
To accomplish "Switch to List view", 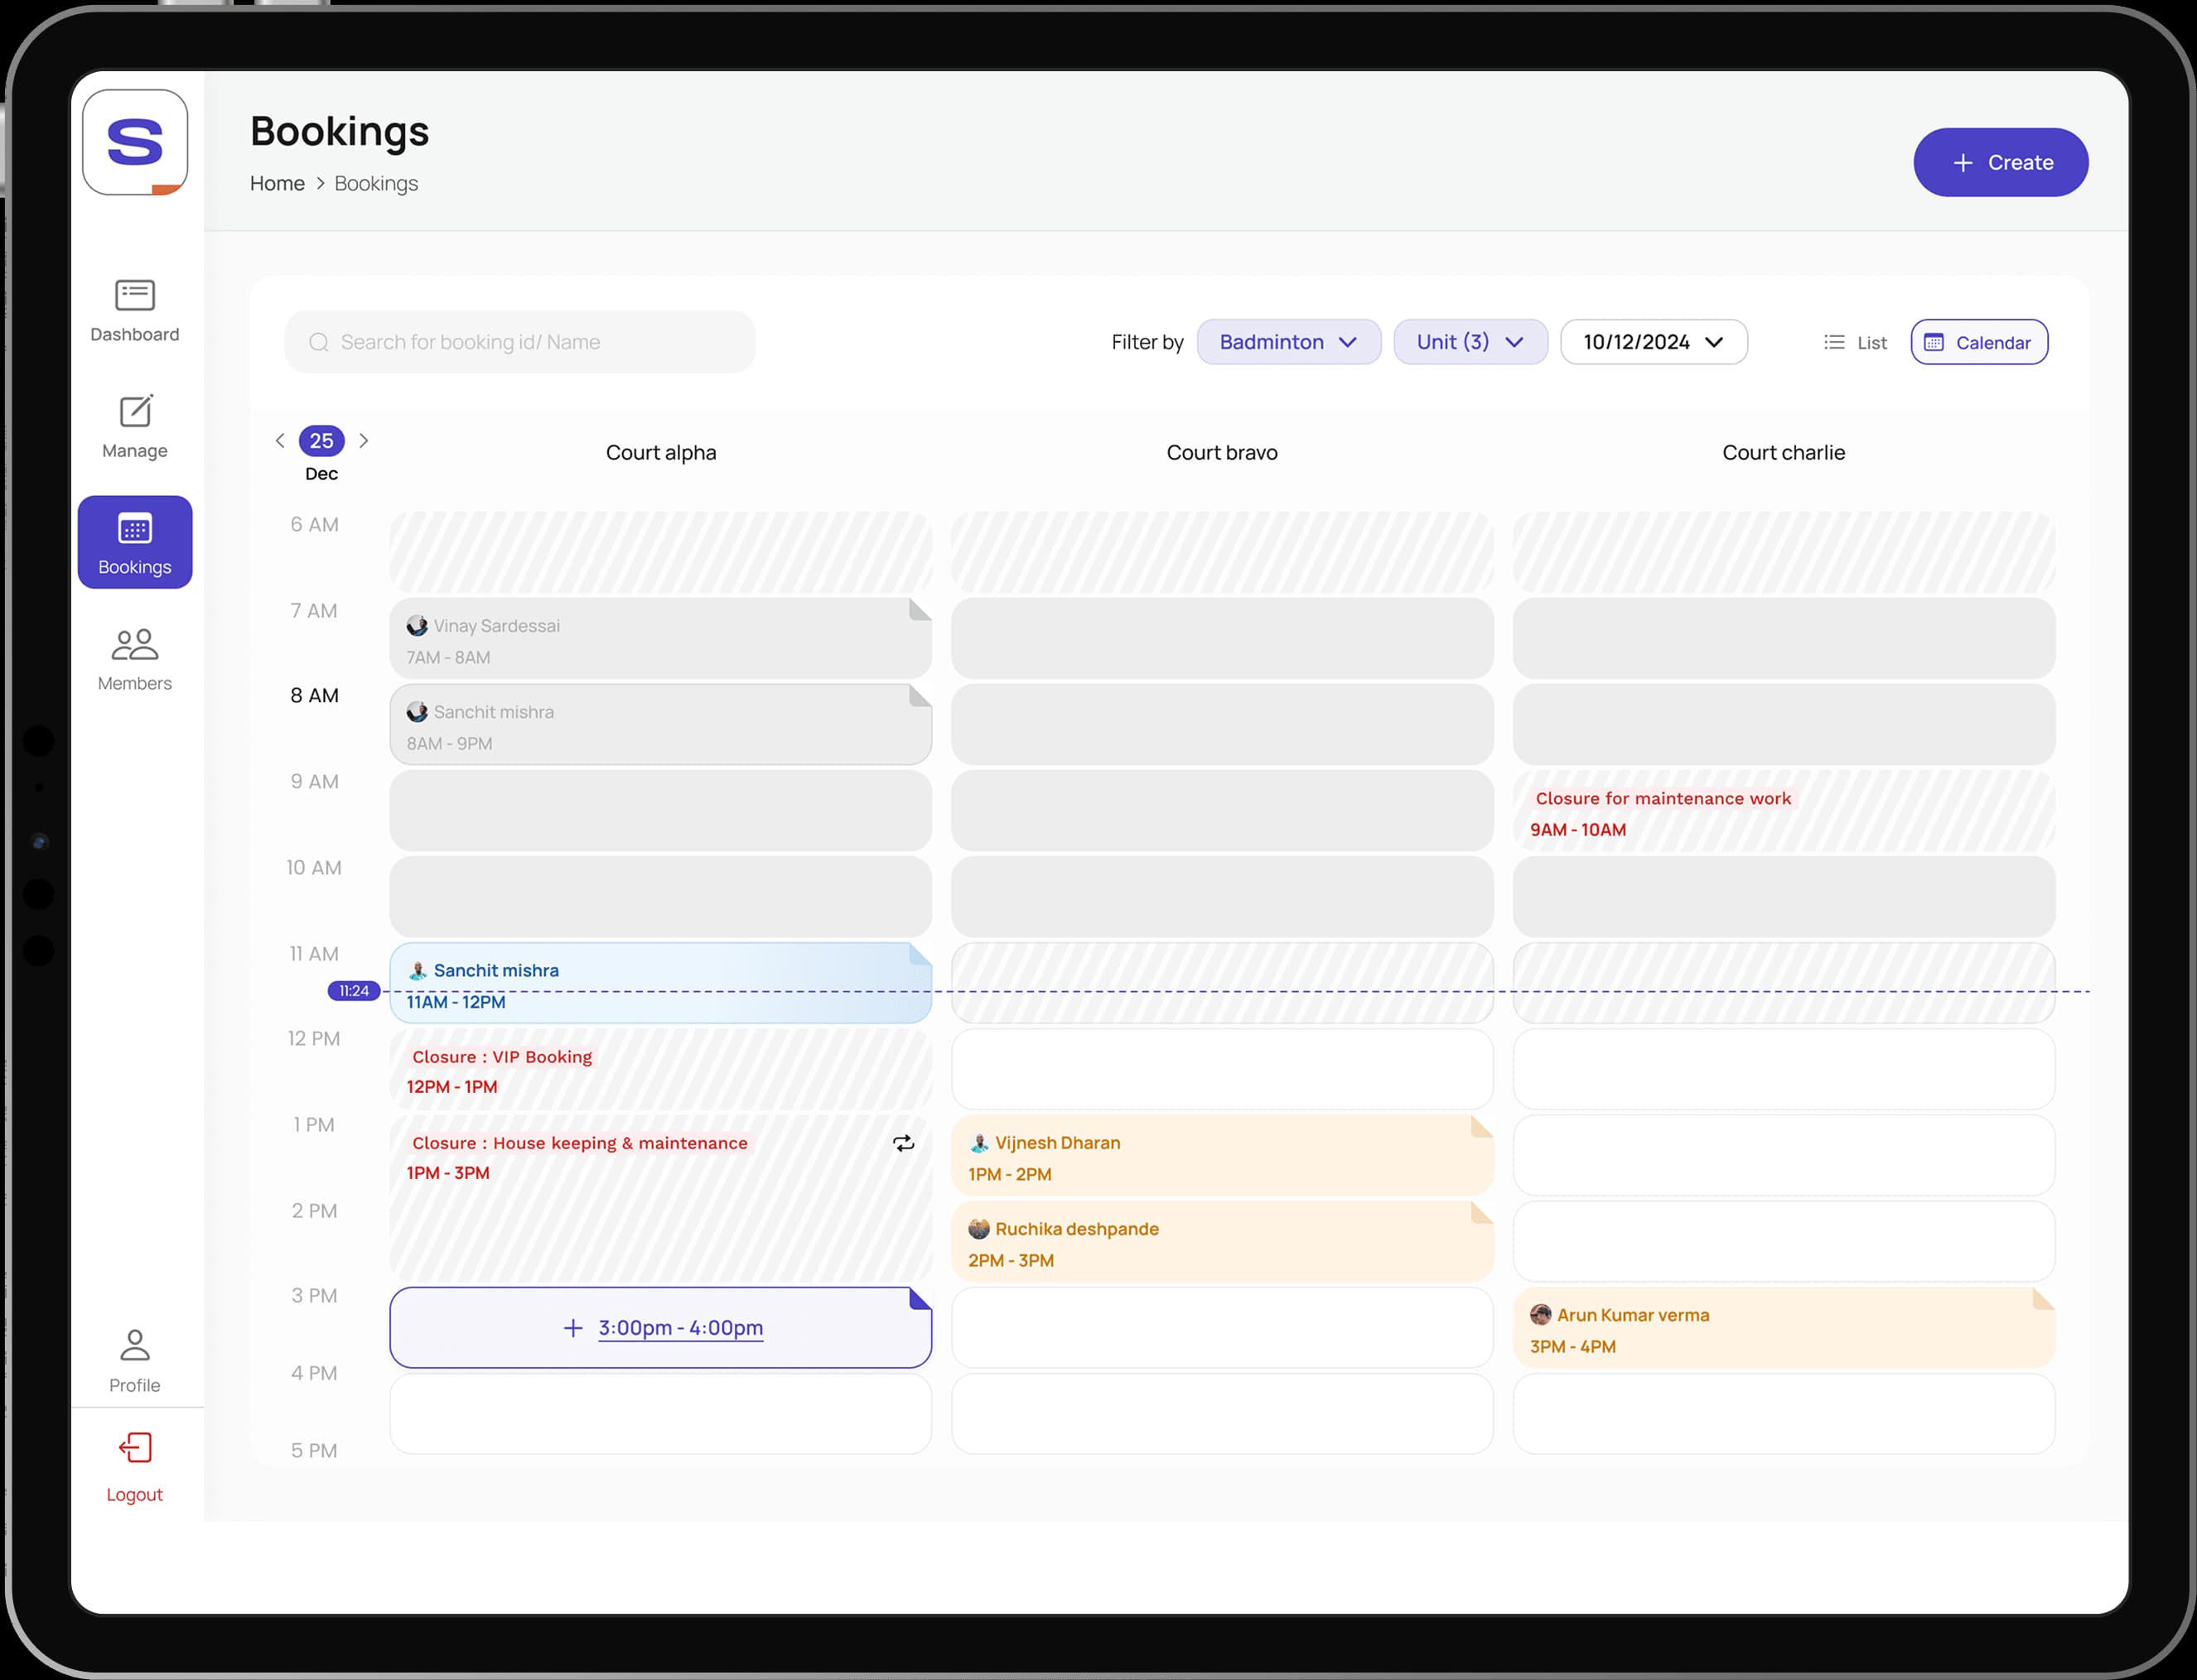I will pos(1856,343).
